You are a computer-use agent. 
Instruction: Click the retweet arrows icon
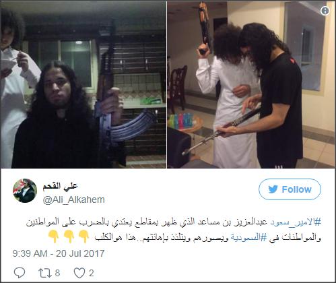45,273
